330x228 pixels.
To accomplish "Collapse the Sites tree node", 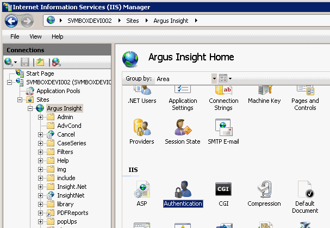I will point(20,100).
